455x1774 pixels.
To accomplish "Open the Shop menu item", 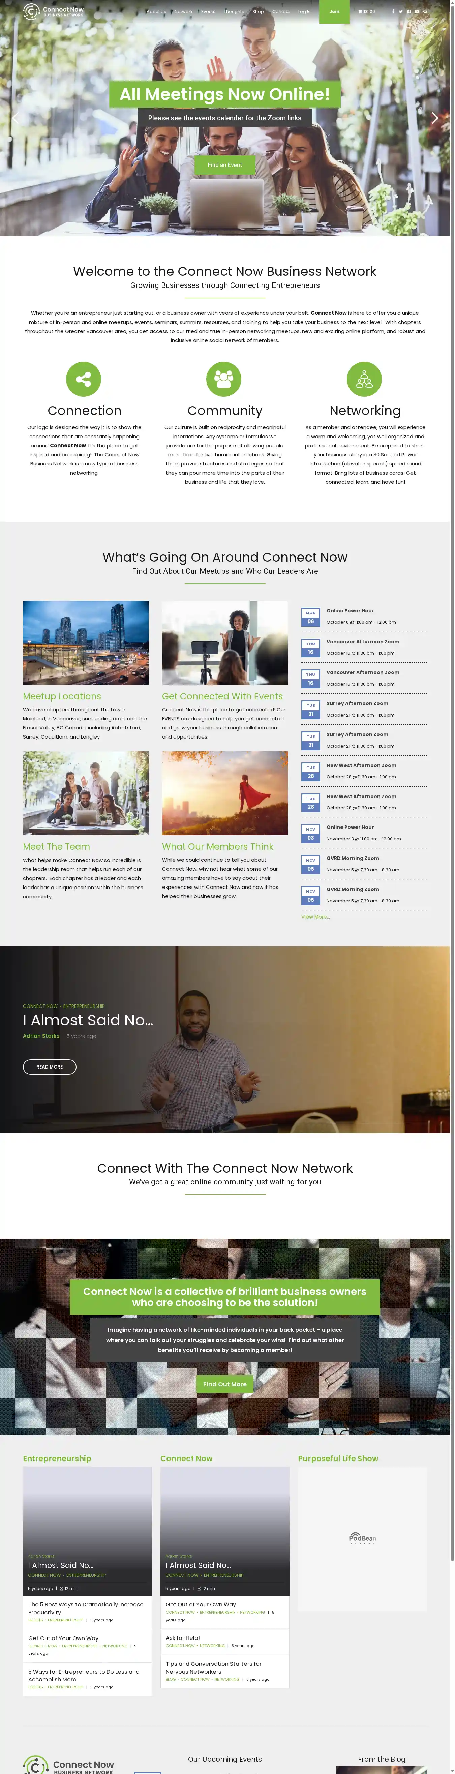I will pos(257,12).
